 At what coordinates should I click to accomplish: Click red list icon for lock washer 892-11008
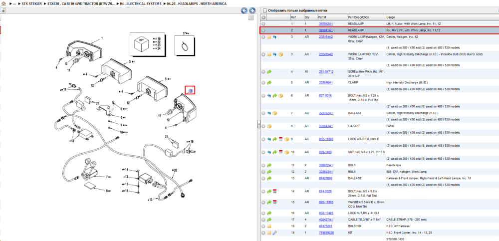point(280,139)
